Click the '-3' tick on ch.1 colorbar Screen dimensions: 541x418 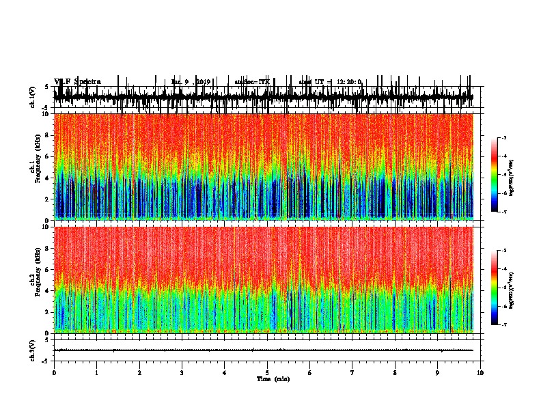coord(503,137)
